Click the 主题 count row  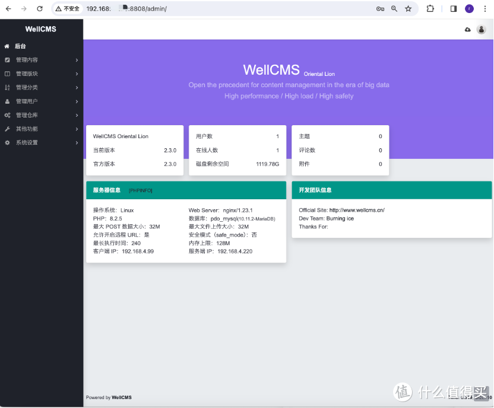point(340,136)
